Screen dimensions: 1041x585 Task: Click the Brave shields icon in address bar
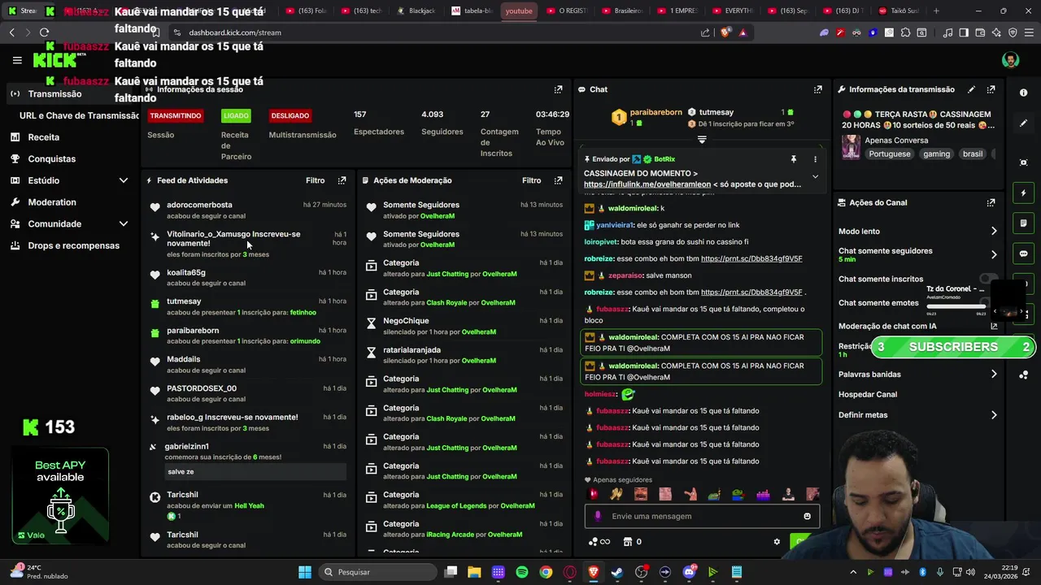[x=726, y=32]
